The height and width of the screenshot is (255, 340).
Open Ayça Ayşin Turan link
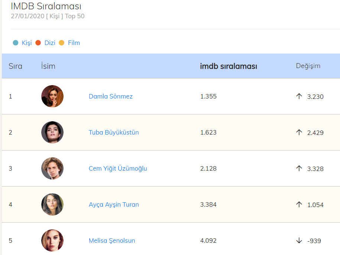click(x=114, y=204)
